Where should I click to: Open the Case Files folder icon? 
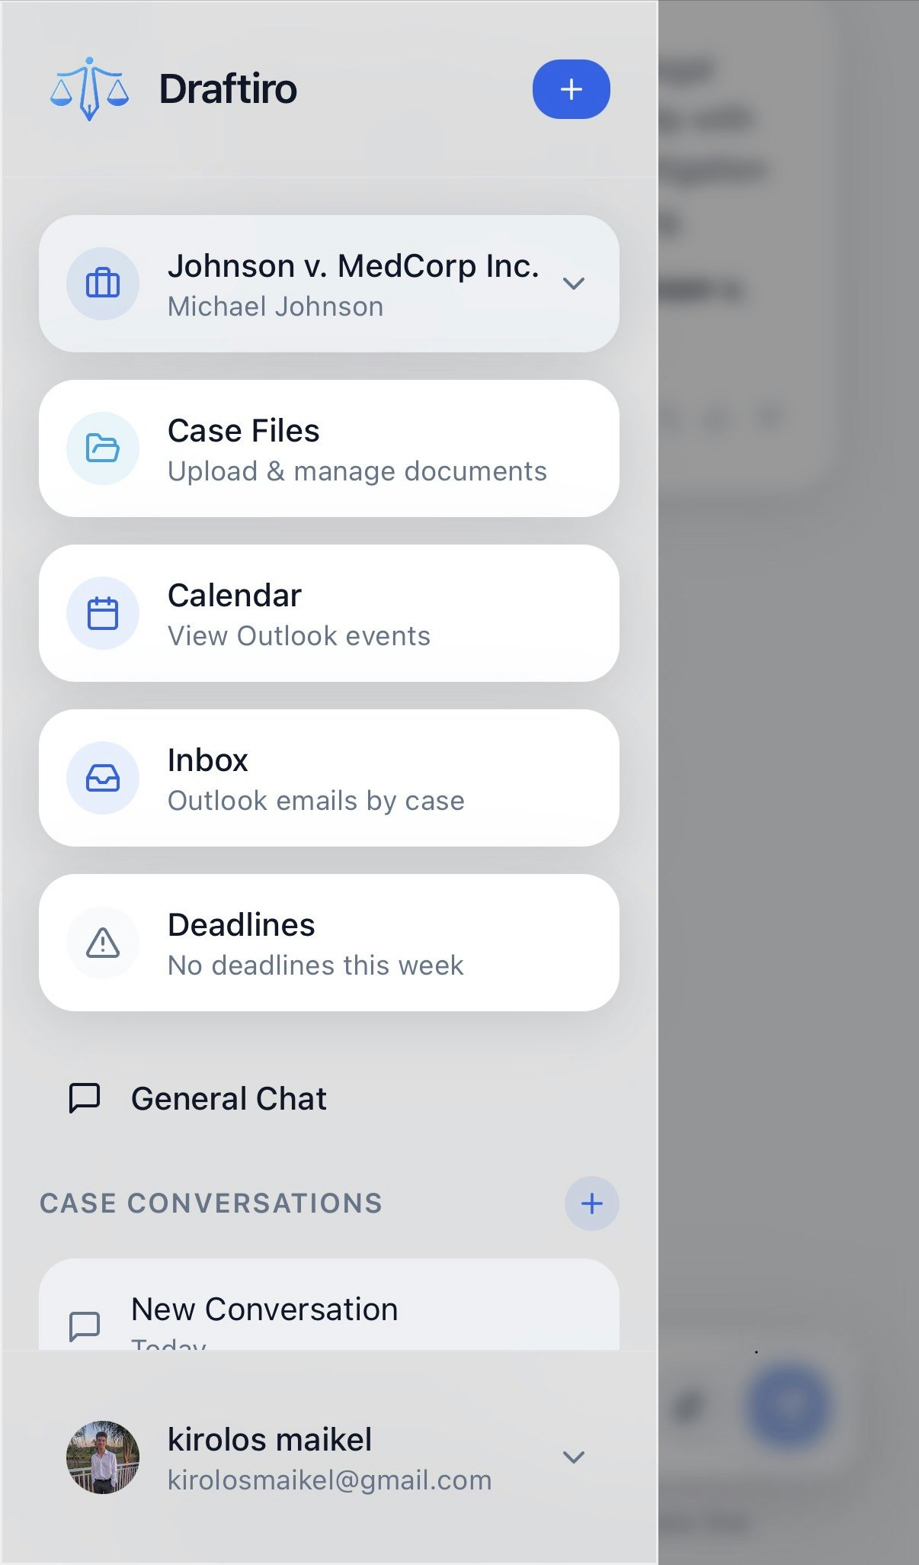click(x=103, y=448)
